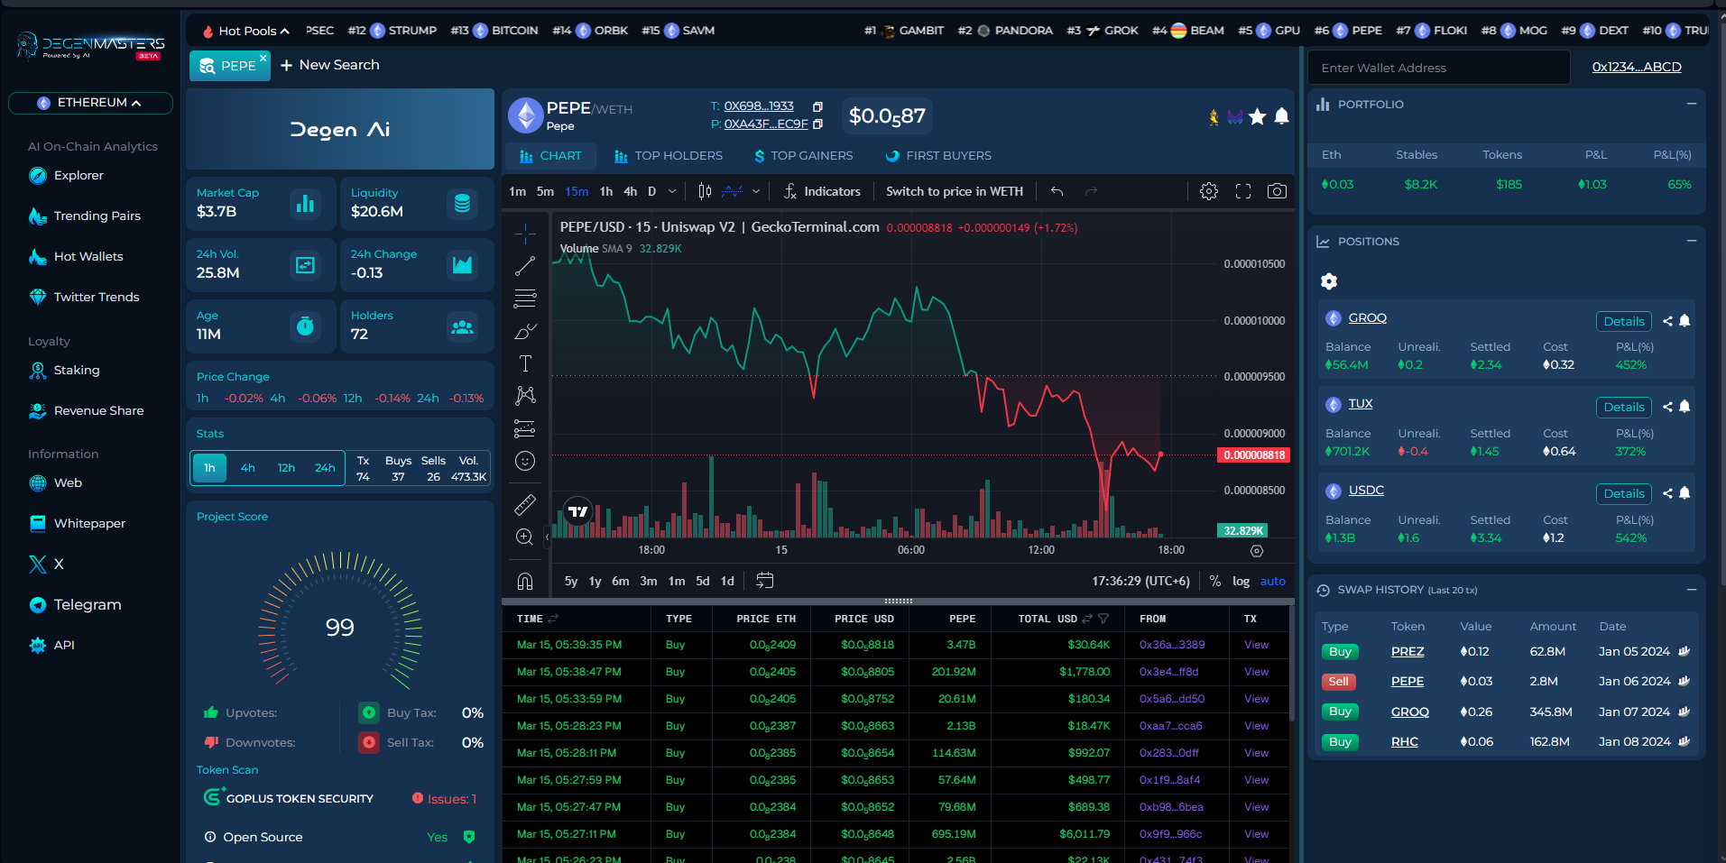Screen dimensions: 1726x863
Task: Open Trending Pairs in sidebar
Action: (x=85, y=216)
